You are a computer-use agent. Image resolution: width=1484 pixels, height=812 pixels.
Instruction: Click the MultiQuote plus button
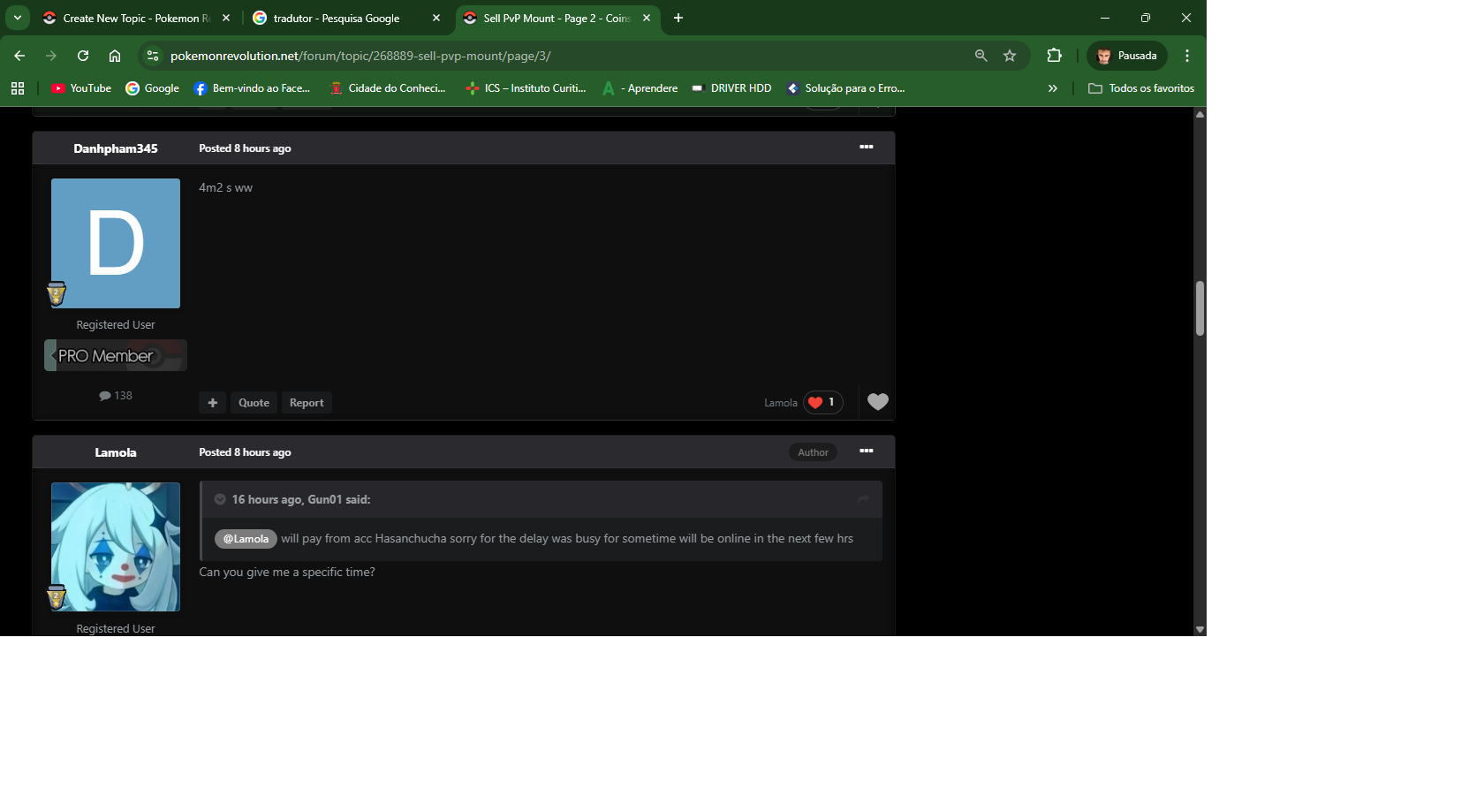(x=212, y=403)
